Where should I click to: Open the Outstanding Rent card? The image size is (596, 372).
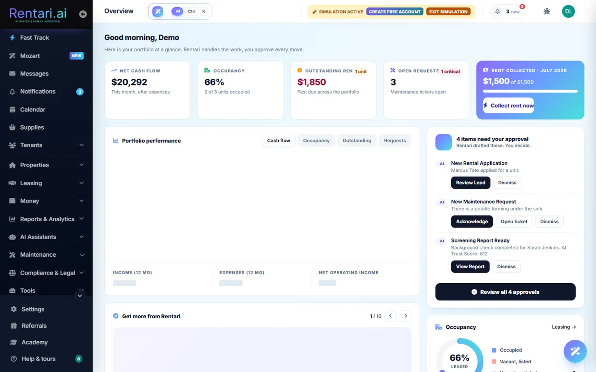click(x=334, y=90)
